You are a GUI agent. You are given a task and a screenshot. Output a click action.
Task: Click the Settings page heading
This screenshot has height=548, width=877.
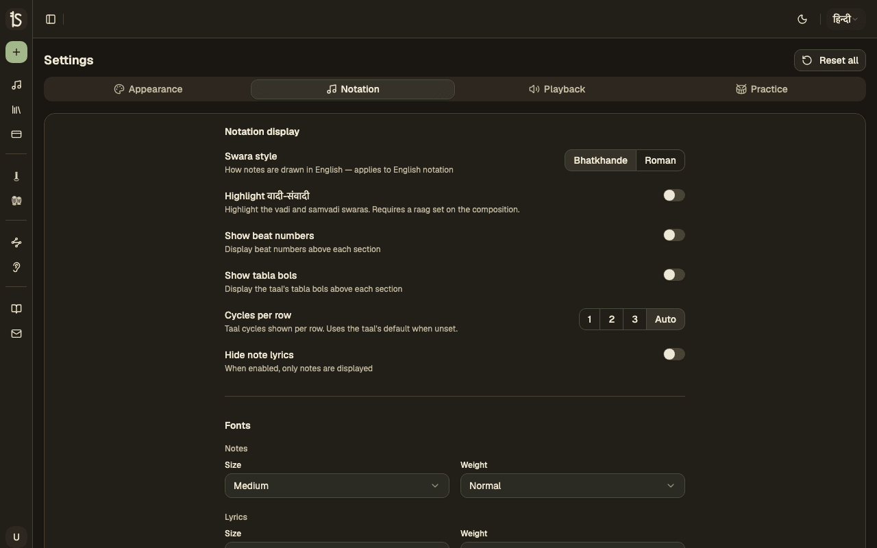(69, 60)
